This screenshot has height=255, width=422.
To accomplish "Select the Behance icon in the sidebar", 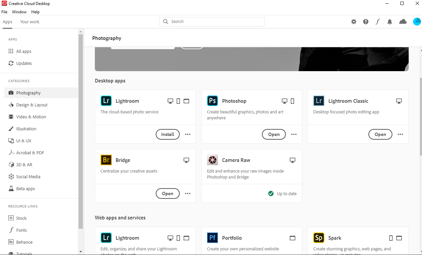I will [x=11, y=242].
